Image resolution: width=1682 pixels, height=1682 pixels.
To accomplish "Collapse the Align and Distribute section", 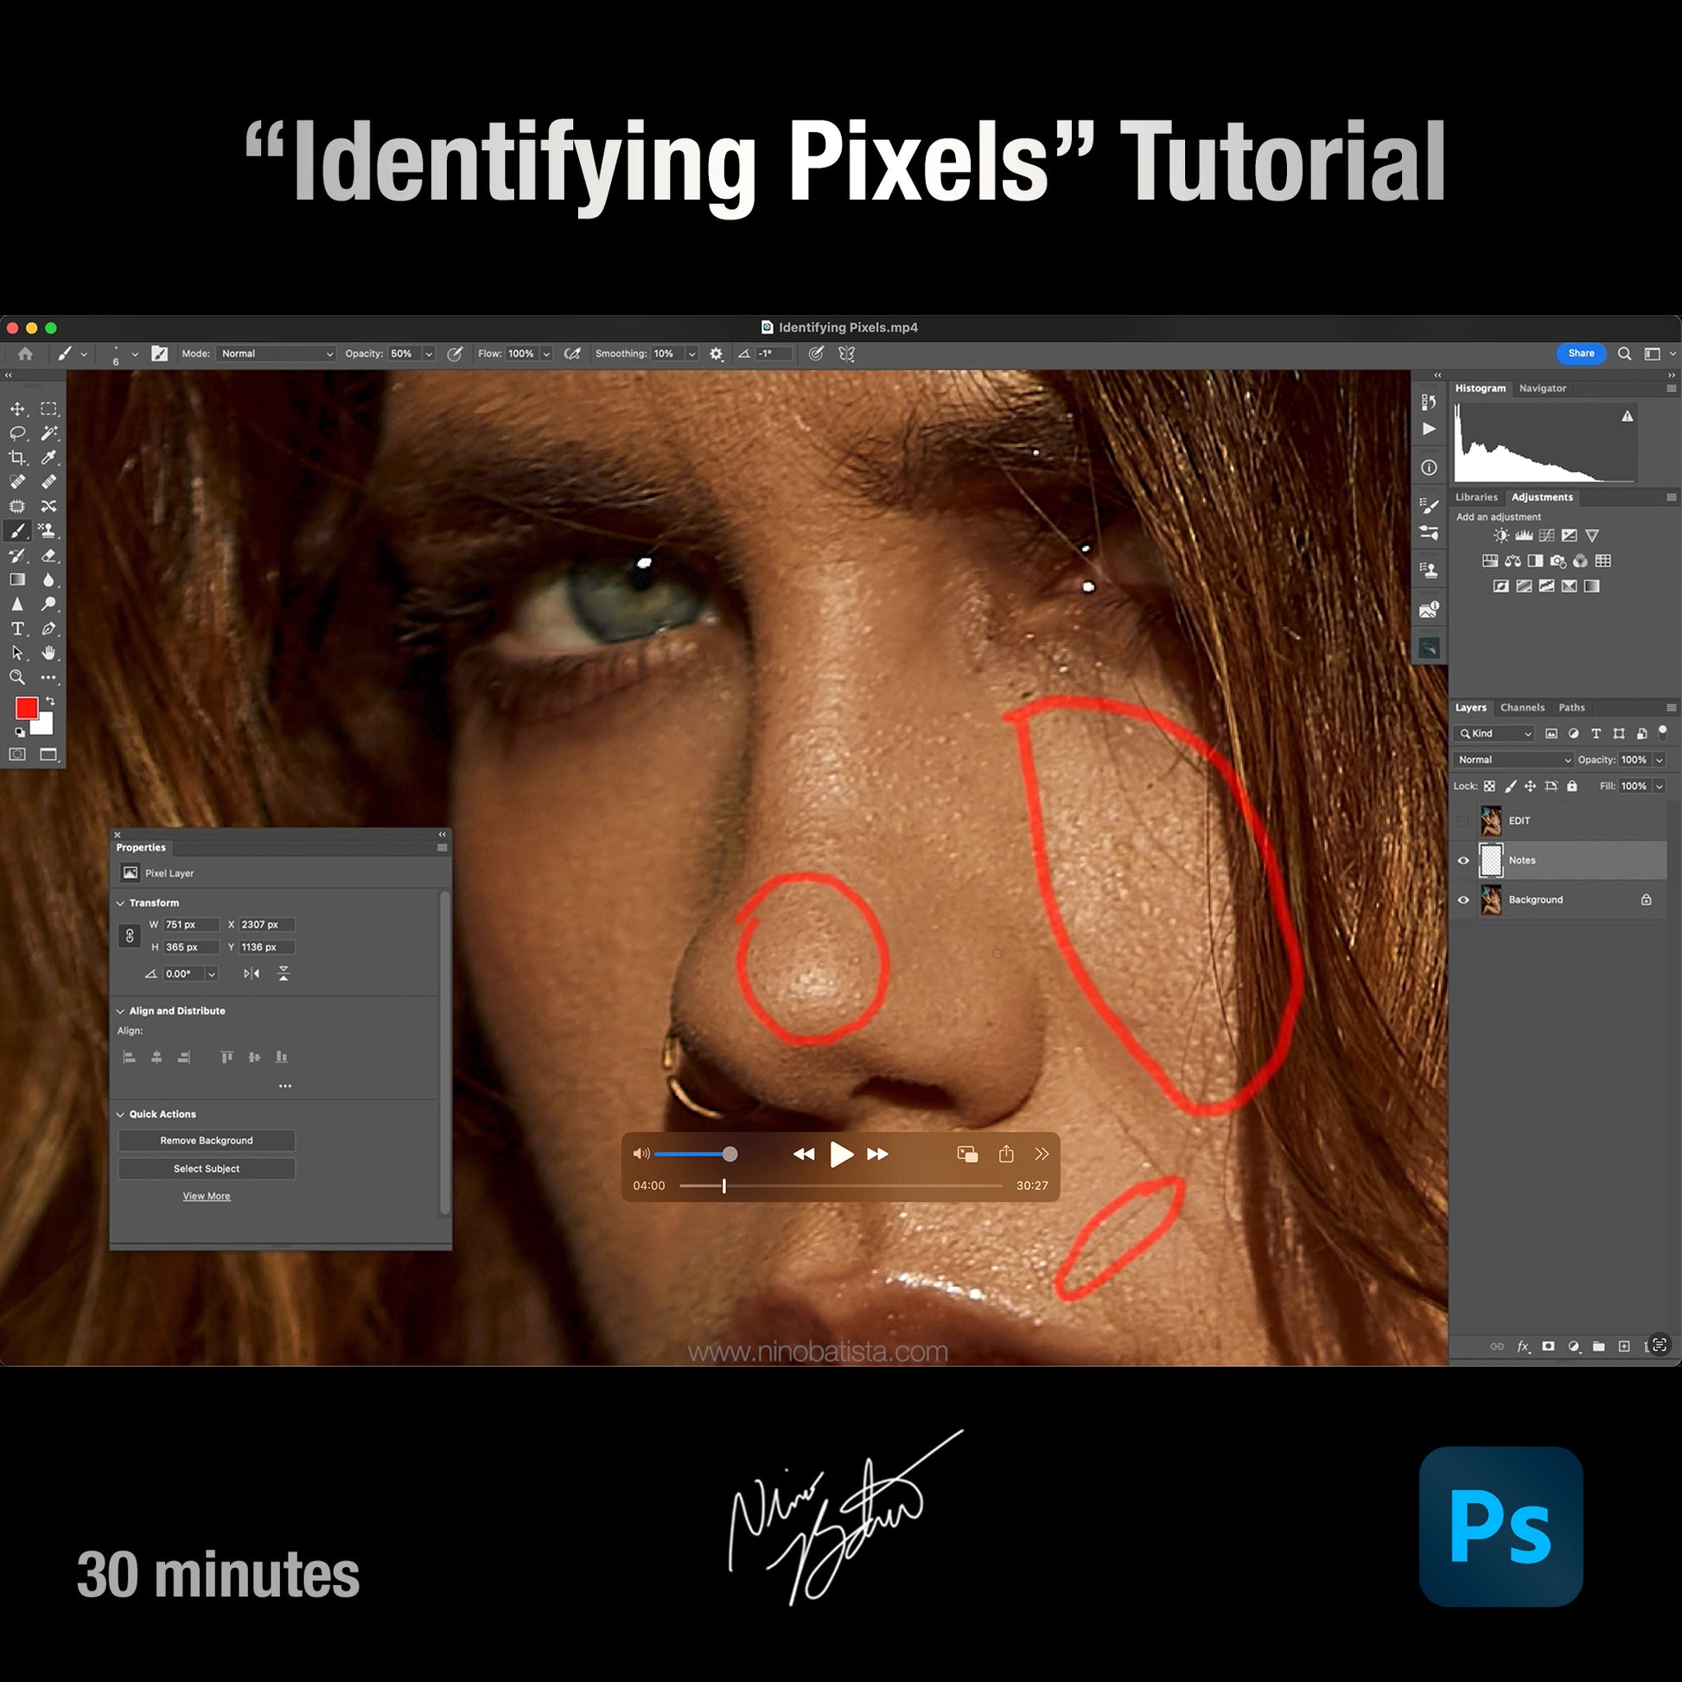I will pos(120,1011).
